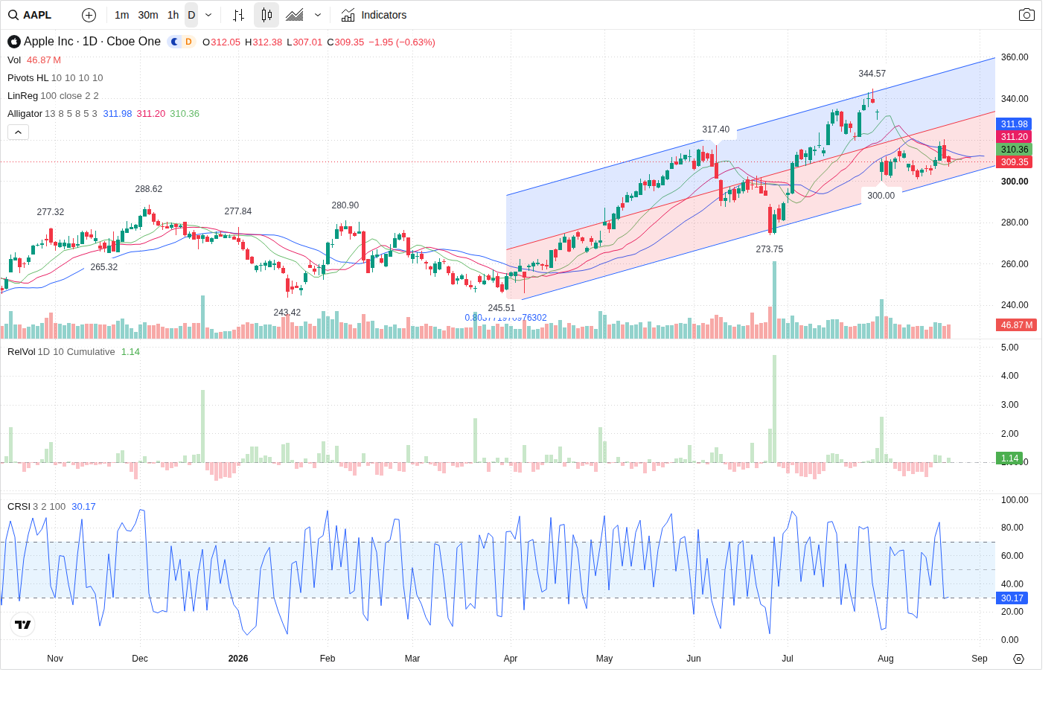Viewport: 1057px width, 707px height.
Task: Click the 317.40 pivot high label
Action: (715, 129)
